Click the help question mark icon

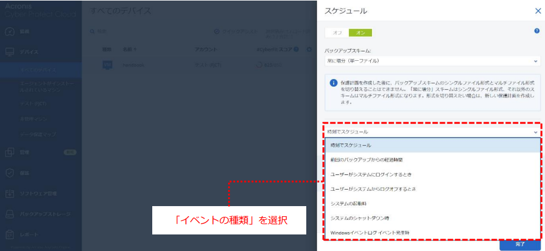click(x=536, y=31)
